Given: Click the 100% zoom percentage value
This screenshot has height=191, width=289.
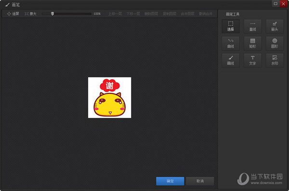Looking at the screenshot, I should (x=97, y=14).
